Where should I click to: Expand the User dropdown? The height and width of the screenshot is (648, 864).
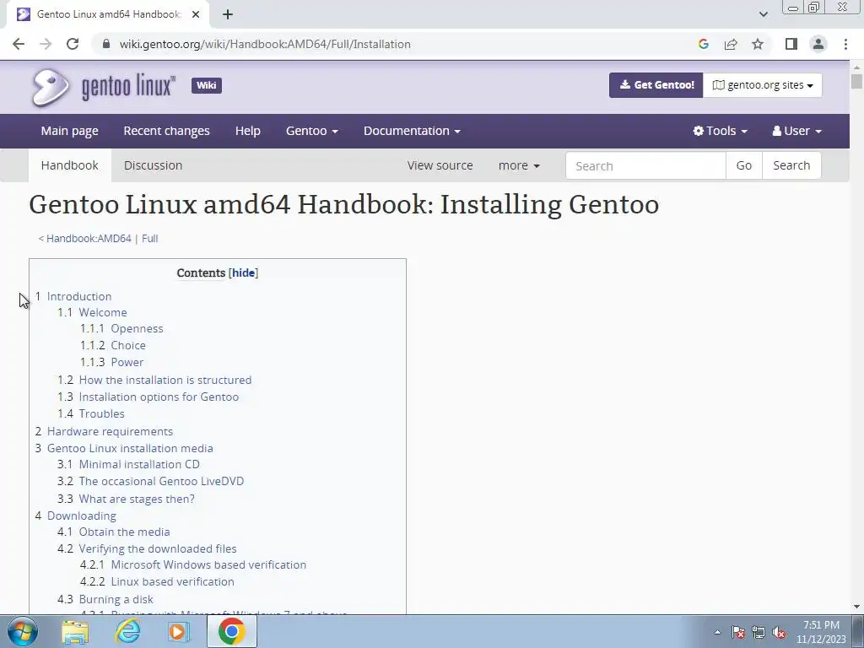click(796, 131)
